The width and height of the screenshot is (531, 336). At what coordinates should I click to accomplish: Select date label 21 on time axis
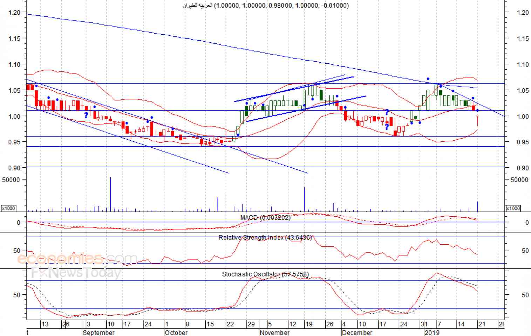[x=482, y=324]
